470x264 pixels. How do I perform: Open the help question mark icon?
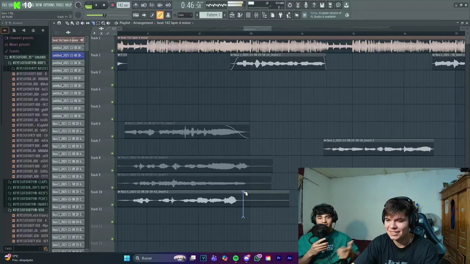[314, 5]
